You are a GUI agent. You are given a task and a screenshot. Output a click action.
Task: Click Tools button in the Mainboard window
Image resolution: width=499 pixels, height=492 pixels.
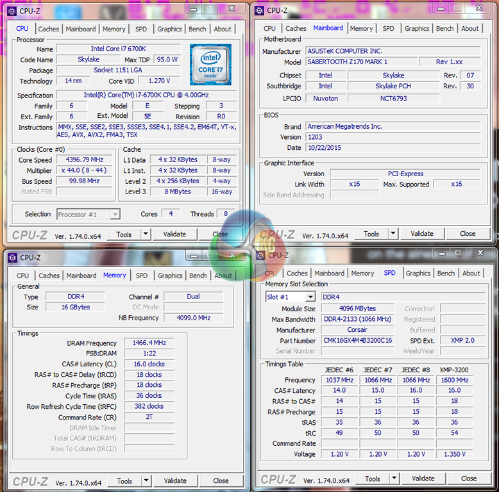(371, 234)
